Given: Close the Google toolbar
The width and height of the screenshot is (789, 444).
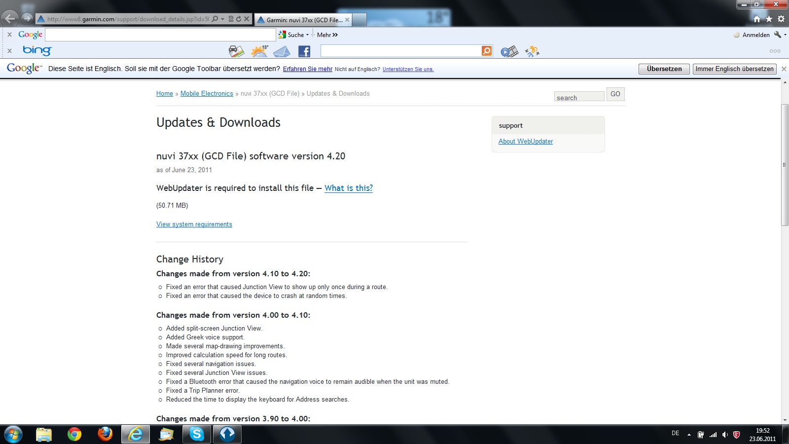Looking at the screenshot, I should [9, 35].
